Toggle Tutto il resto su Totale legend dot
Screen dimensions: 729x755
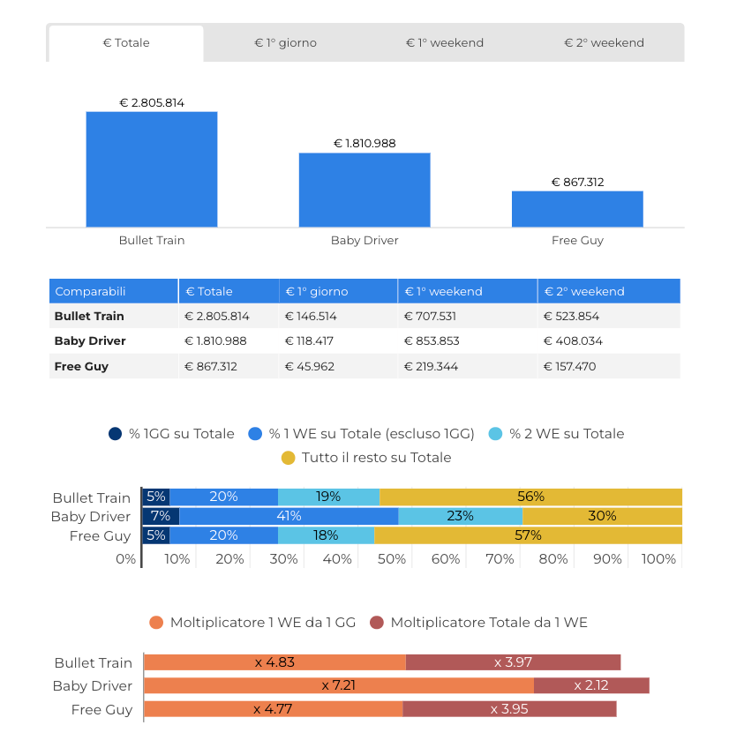288,458
